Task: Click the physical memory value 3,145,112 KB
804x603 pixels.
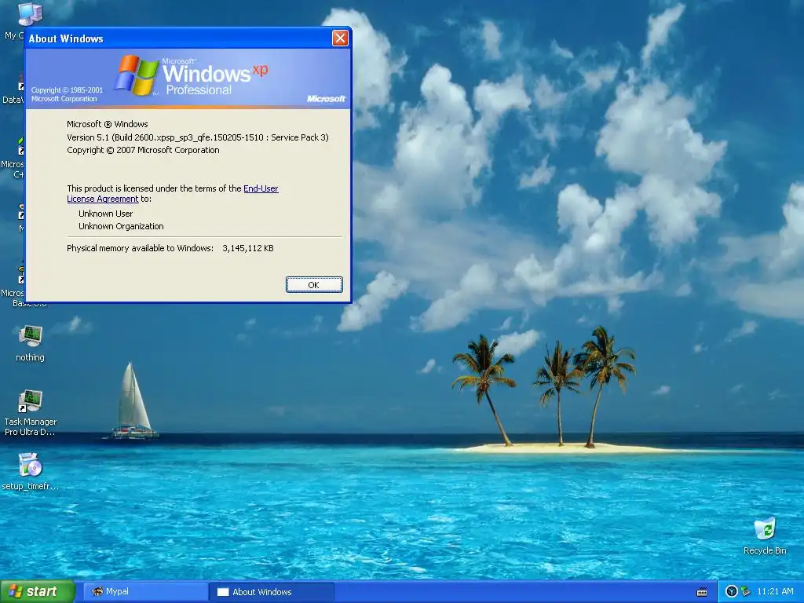Action: click(x=247, y=248)
